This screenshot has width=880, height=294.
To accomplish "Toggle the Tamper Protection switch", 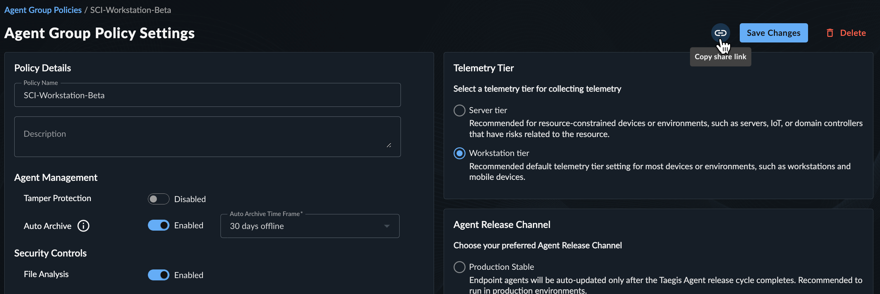I will [x=158, y=199].
